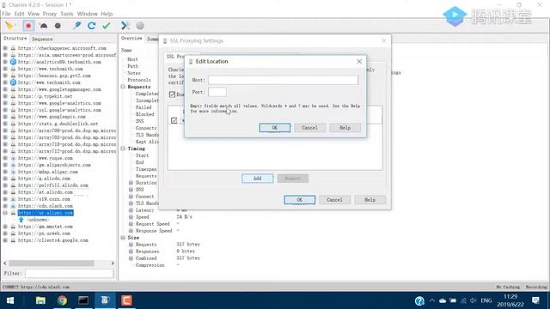Open the View menu
550x309 pixels.
(x=34, y=14)
